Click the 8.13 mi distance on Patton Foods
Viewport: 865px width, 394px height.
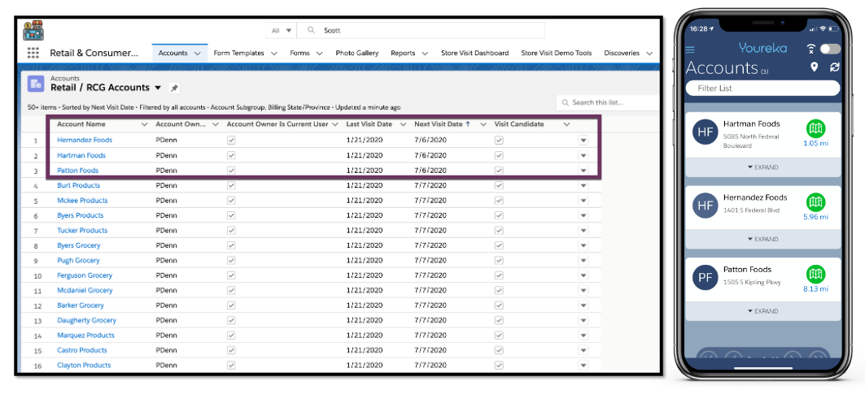pyautogui.click(x=815, y=288)
